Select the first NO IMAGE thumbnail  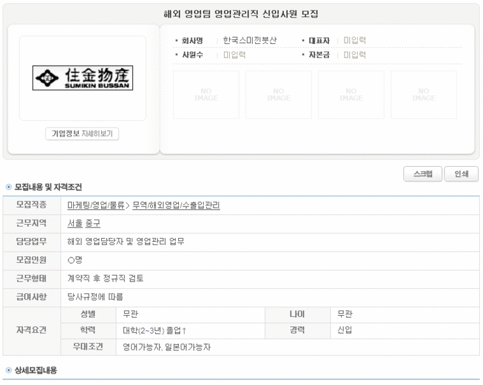tap(206, 95)
